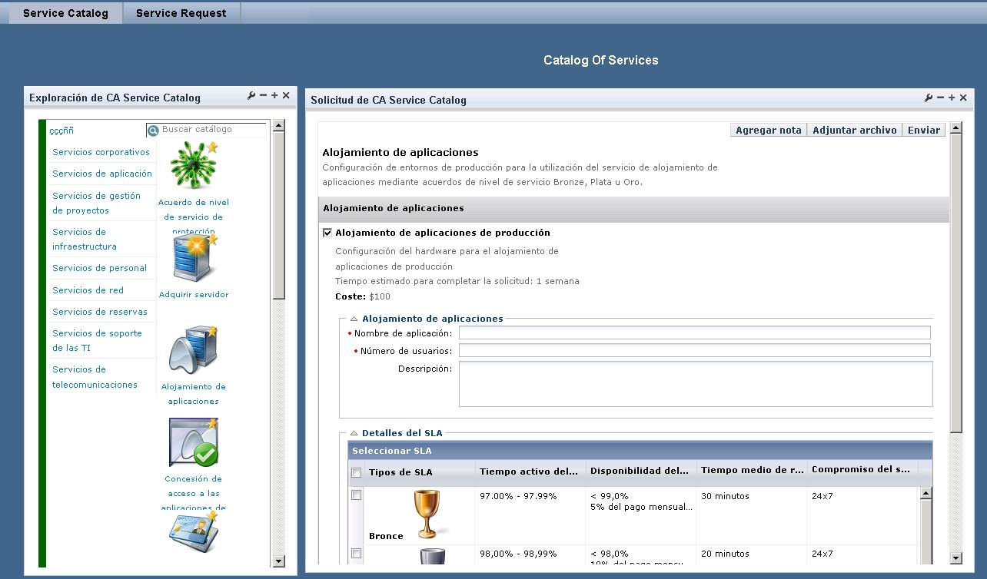This screenshot has width=987, height=579.
Task: Submit the request with Enviar
Action: (923, 130)
